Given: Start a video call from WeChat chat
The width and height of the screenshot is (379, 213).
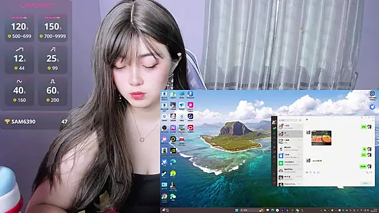Looking at the screenshot, I should 371,172.
